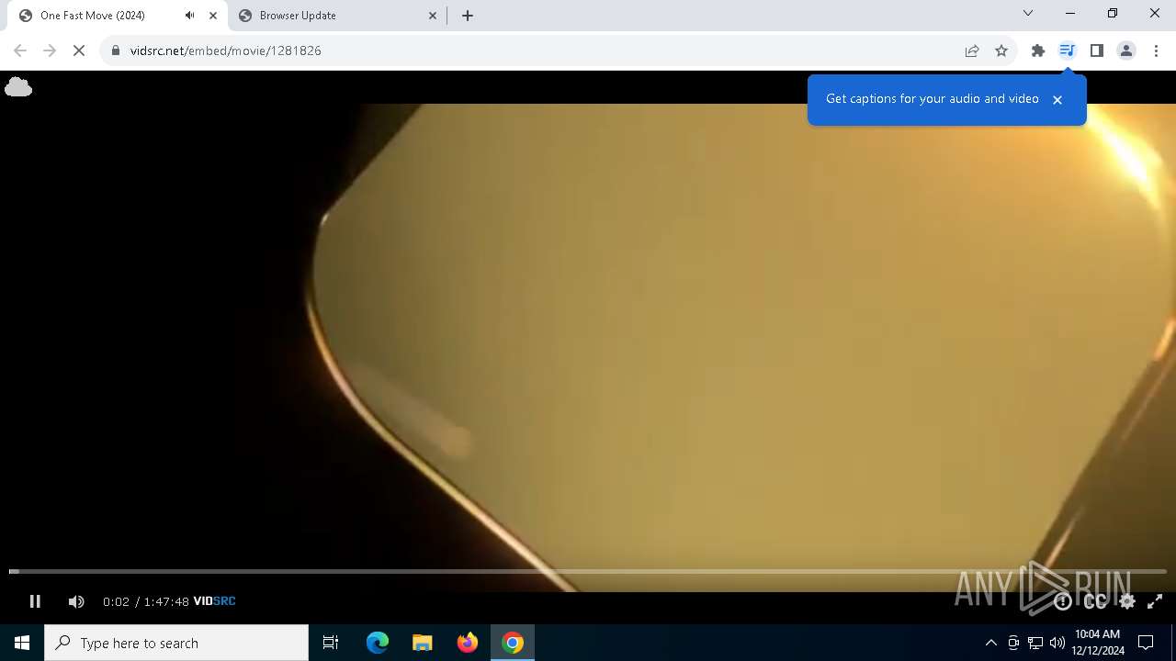Image resolution: width=1176 pixels, height=661 pixels.
Task: Open the notification center
Action: point(1146,643)
